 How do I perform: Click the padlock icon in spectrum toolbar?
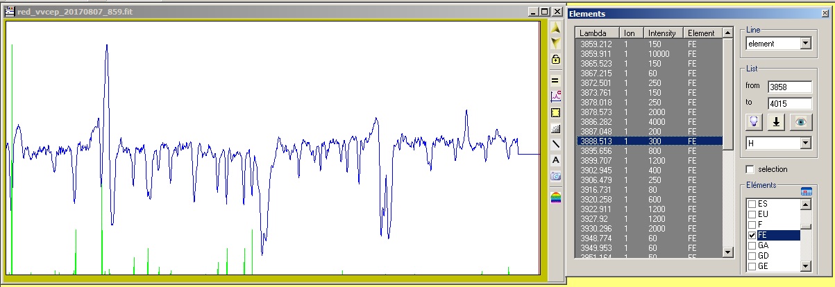coord(555,60)
